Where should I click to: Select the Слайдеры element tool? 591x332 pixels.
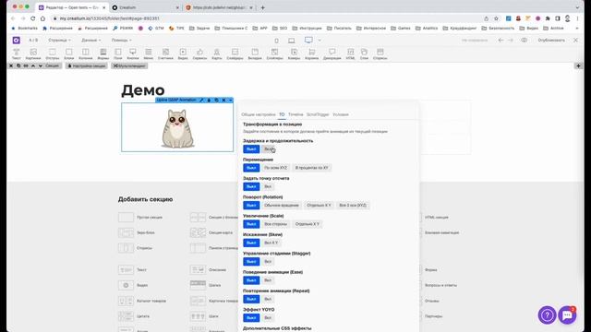click(x=235, y=53)
